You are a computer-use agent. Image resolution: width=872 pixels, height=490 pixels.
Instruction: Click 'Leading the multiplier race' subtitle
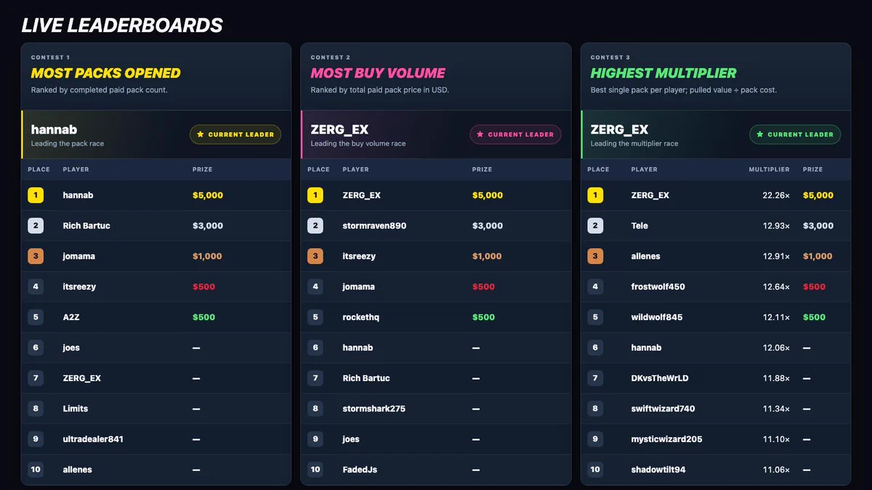pyautogui.click(x=634, y=144)
